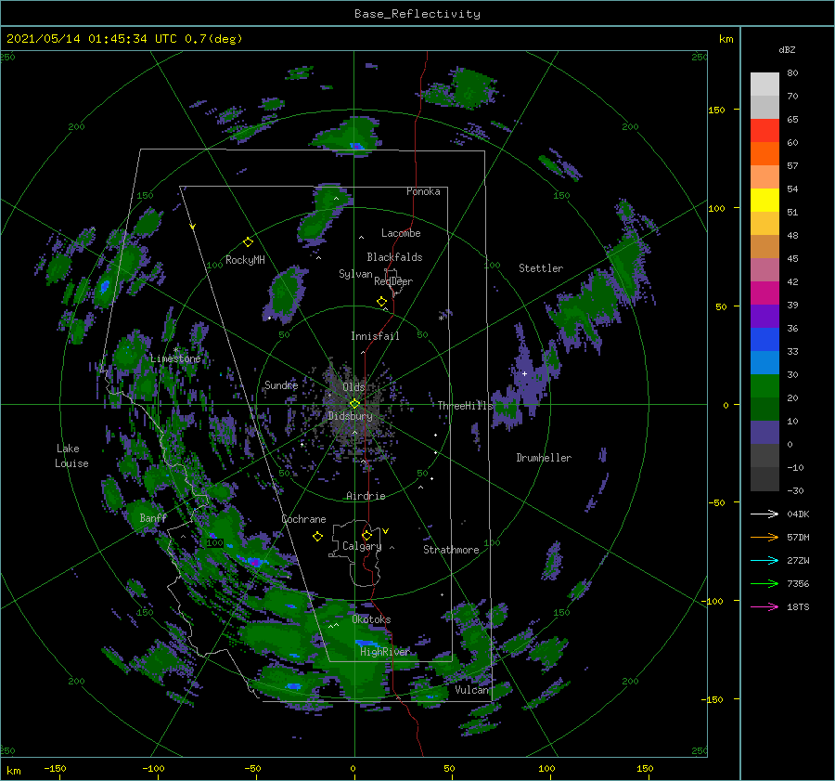Click the Vulcan label
Screen dimensions: 835x781
coord(472,690)
